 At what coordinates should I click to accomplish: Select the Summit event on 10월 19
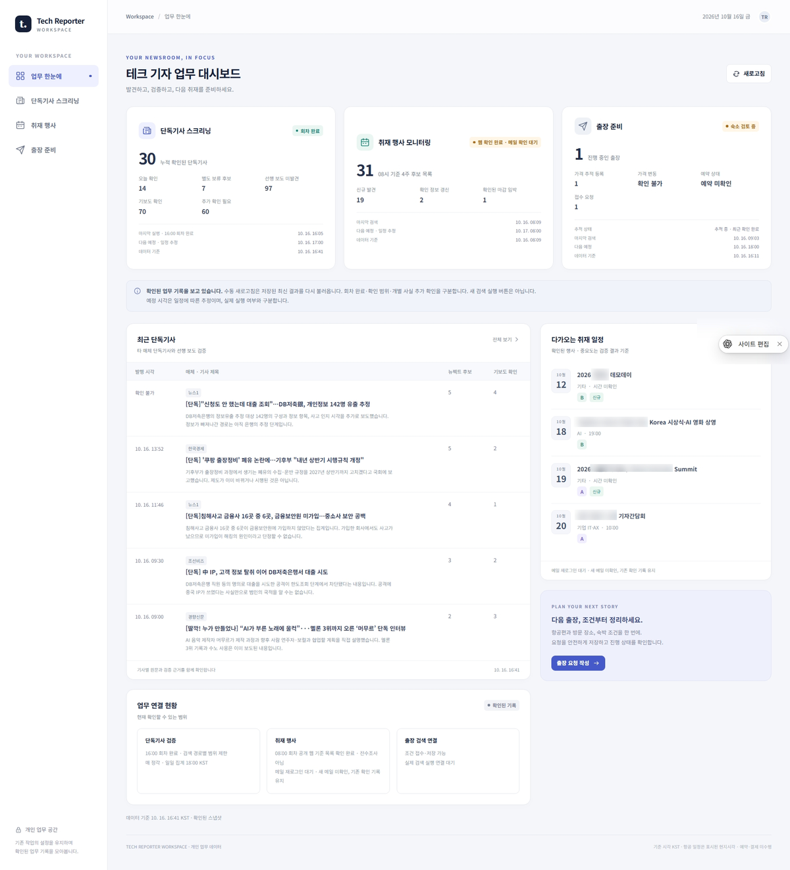pyautogui.click(x=656, y=480)
